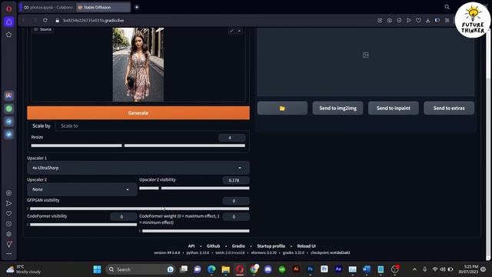Open the API footer link
The height and width of the screenshot is (277, 492).
(x=191, y=246)
